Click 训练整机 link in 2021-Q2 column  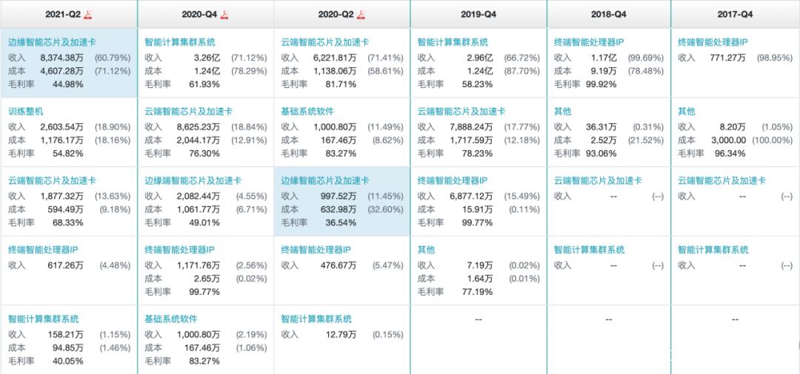27,112
